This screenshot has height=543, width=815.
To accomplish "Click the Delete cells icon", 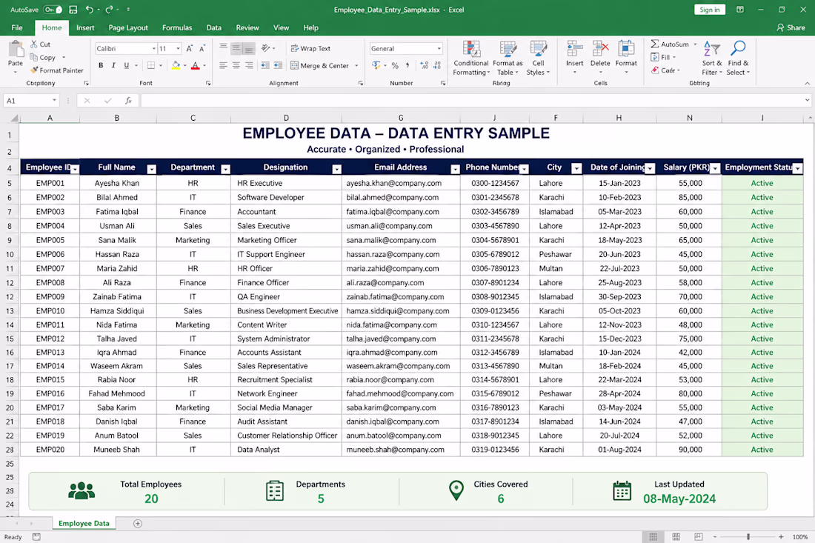I will click(x=600, y=49).
